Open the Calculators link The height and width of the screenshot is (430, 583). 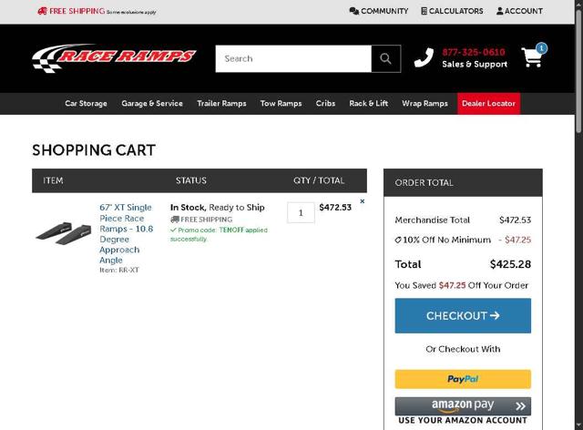click(x=452, y=11)
